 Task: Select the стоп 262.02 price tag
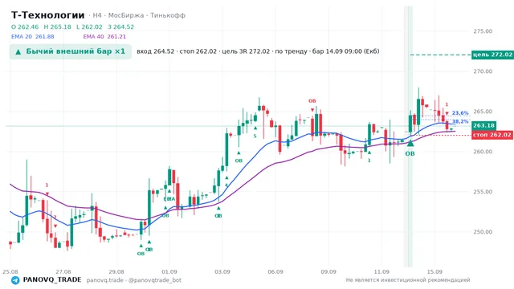(492, 135)
